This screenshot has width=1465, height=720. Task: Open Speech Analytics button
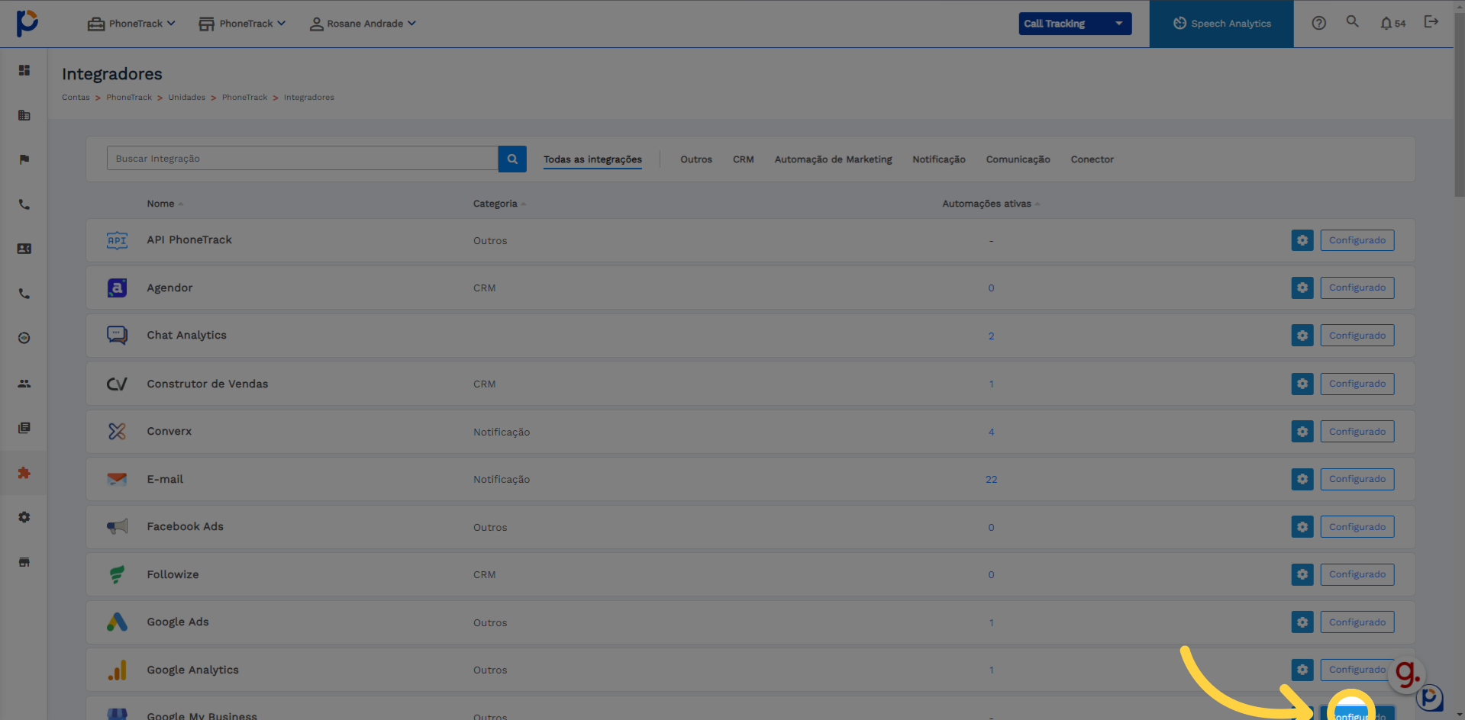point(1221,24)
